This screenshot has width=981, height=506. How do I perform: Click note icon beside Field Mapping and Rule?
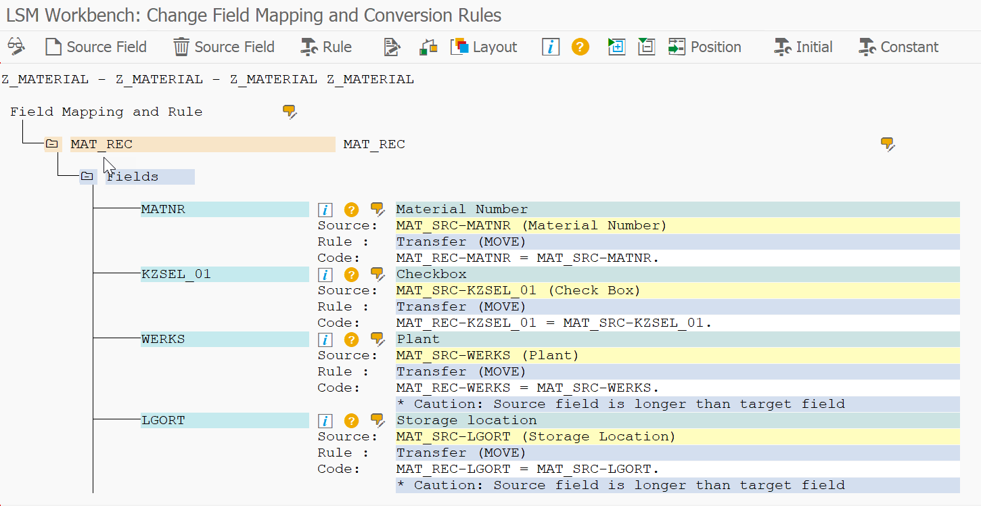(290, 112)
